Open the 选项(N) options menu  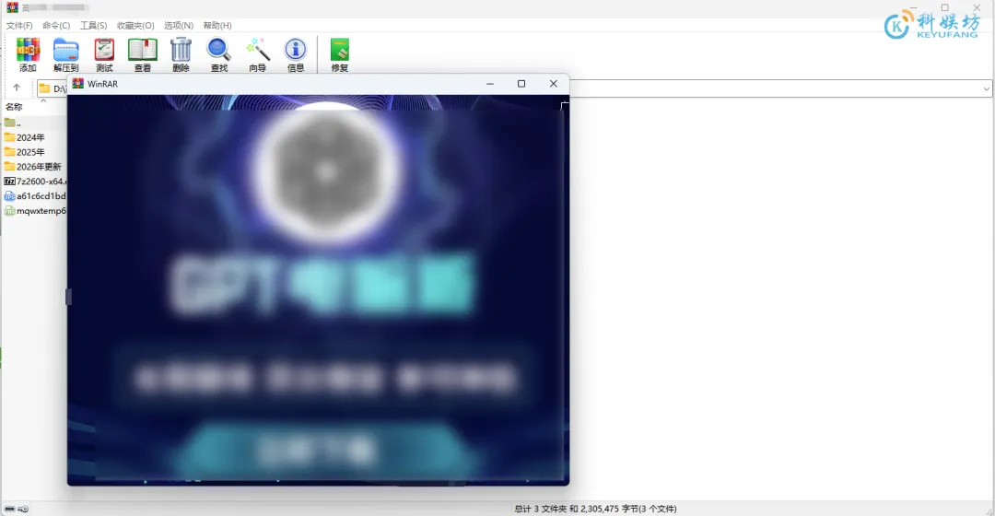pos(179,26)
